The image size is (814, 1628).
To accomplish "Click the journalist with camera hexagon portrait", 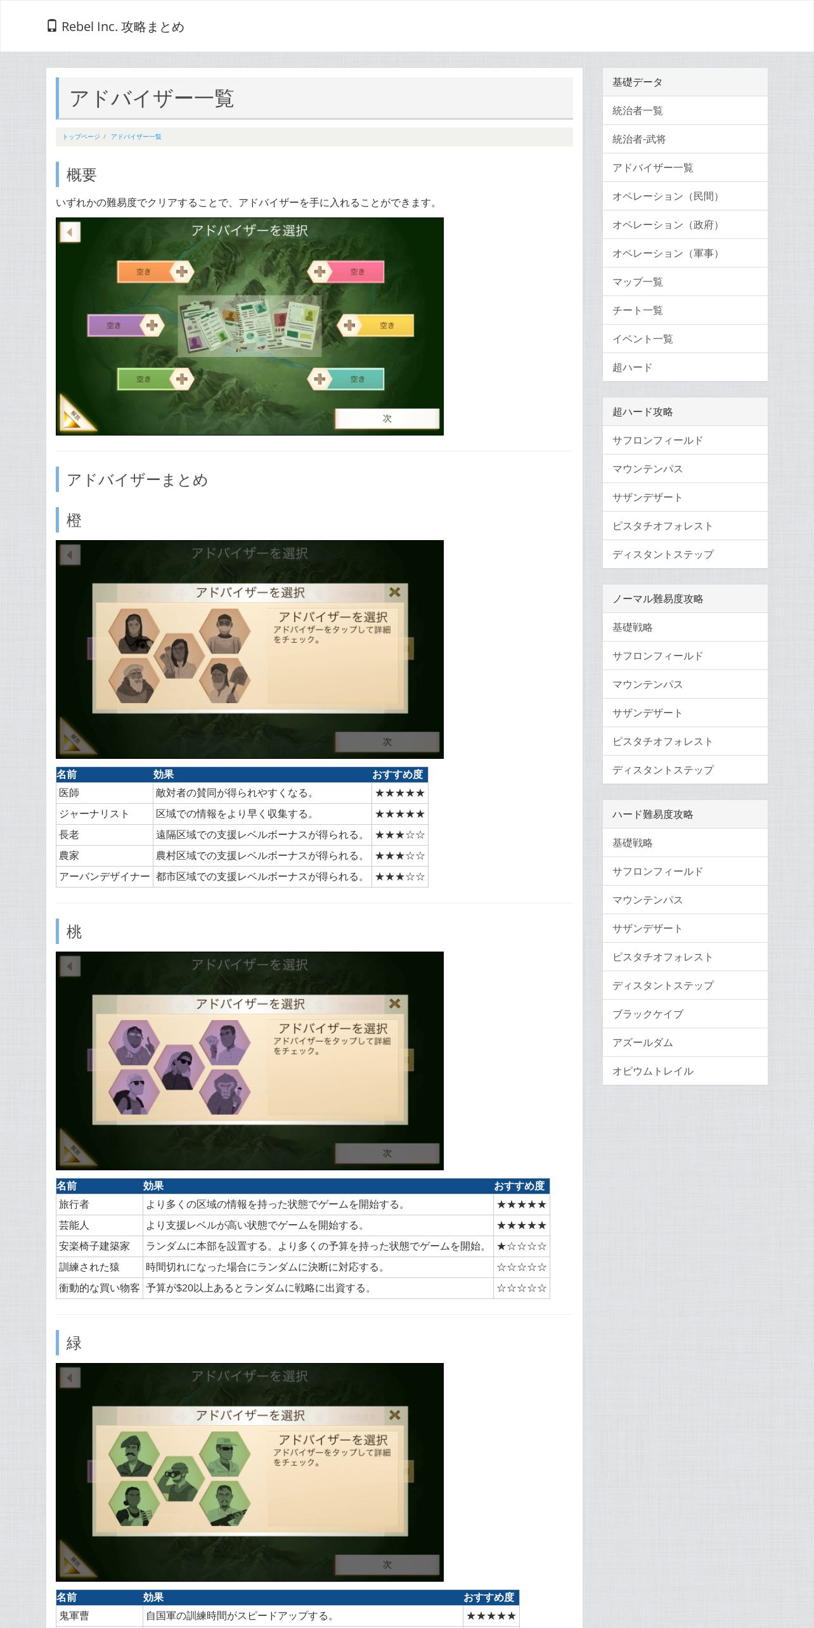I will tap(134, 631).
